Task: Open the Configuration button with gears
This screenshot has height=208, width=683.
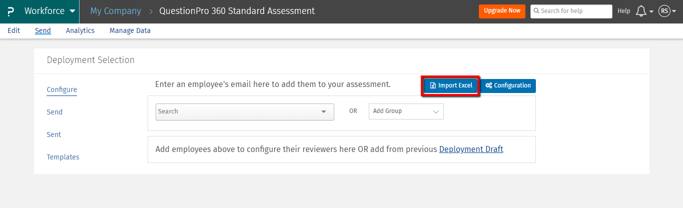Action: (508, 85)
